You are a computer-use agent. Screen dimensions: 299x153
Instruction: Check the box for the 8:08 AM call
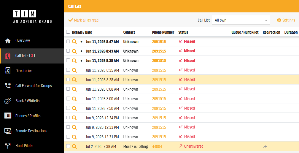[68, 89]
